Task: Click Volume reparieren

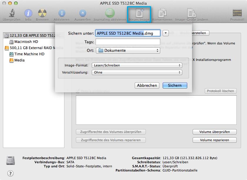Action: pyautogui.click(x=214, y=140)
